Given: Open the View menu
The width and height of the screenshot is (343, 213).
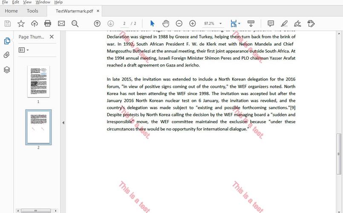Looking at the screenshot, I should (x=27, y=2).
